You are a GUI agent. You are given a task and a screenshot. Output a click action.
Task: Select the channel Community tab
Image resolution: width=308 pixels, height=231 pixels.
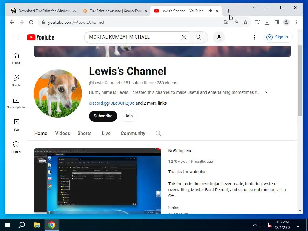pyautogui.click(x=133, y=133)
